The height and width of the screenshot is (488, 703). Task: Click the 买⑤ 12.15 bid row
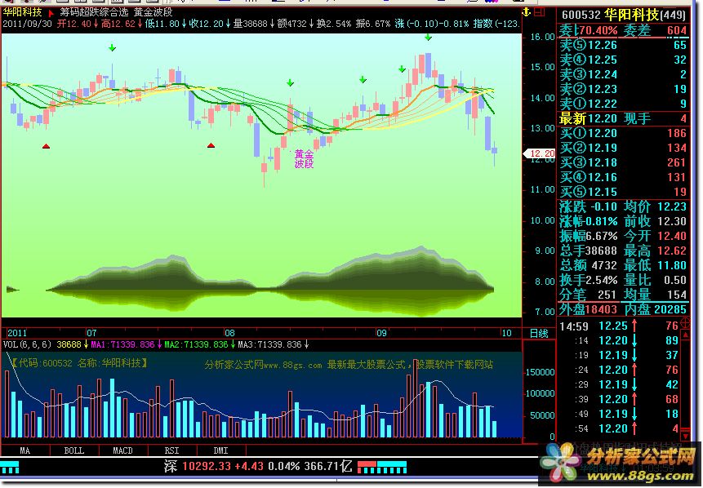(623, 192)
